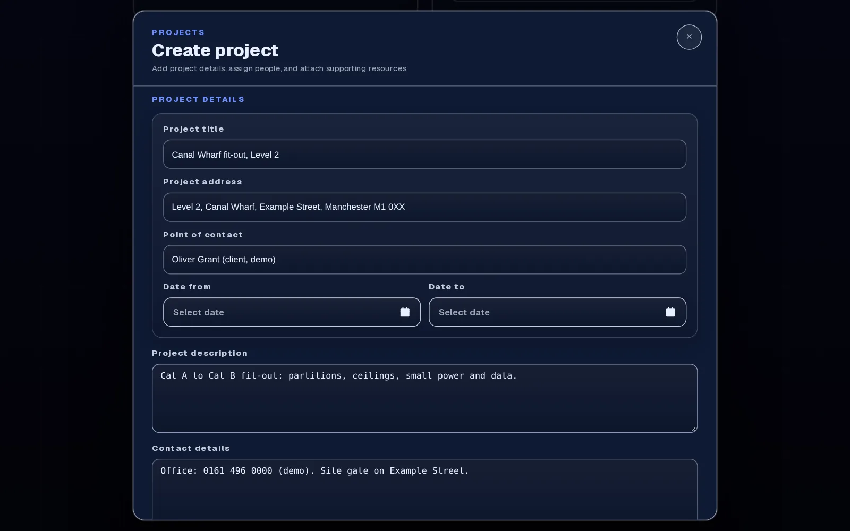Click the 'Project description' label

200,353
